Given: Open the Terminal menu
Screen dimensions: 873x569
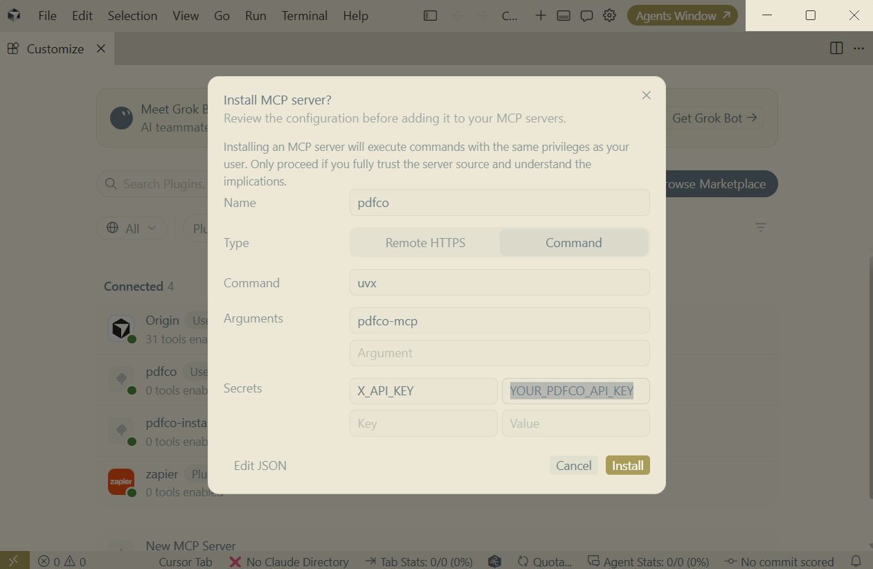Looking at the screenshot, I should (305, 15).
